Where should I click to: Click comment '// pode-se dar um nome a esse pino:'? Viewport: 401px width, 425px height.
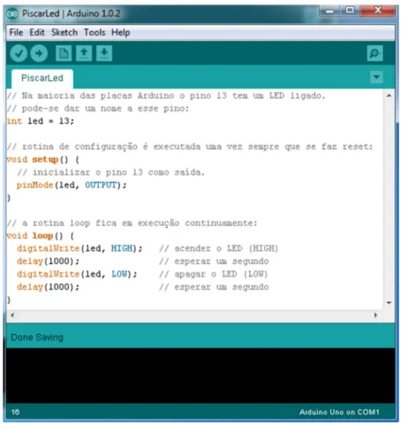coord(98,109)
